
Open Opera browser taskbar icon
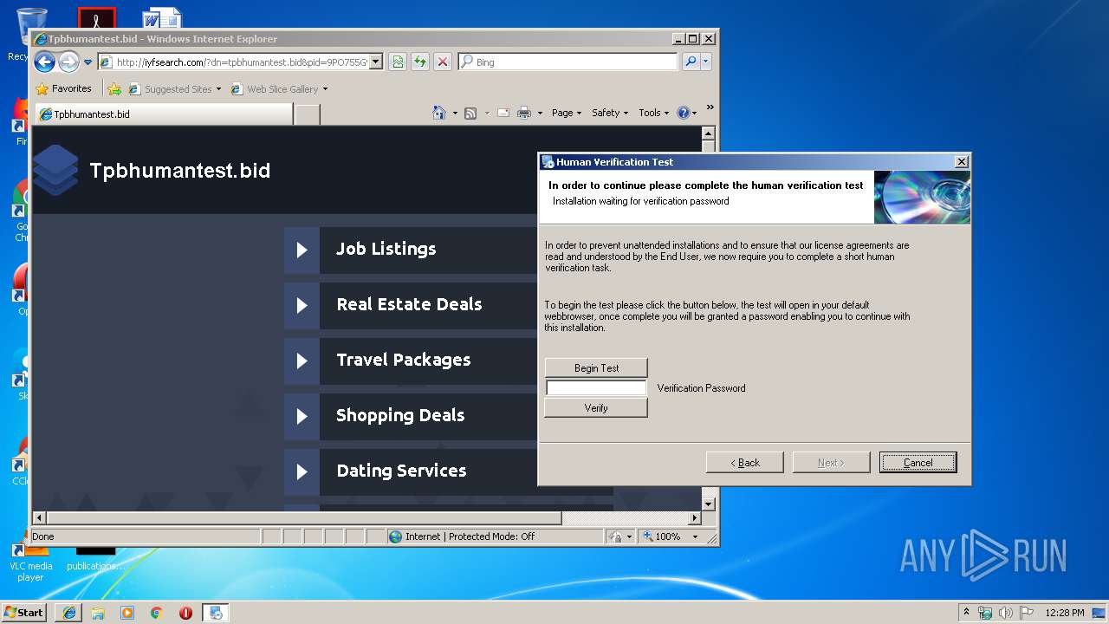(x=185, y=613)
